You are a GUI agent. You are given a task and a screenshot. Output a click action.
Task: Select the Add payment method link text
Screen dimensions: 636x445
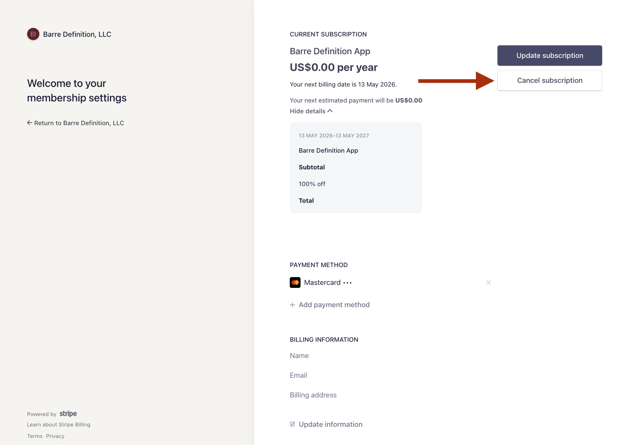click(334, 305)
